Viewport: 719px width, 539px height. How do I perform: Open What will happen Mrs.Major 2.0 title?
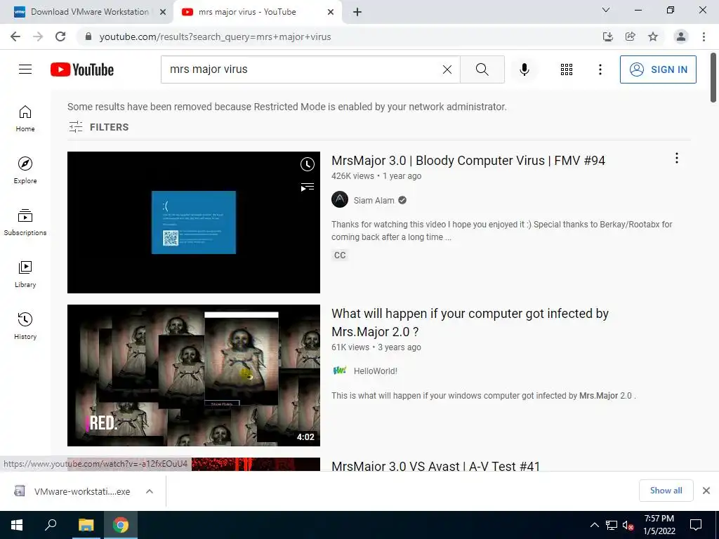coord(470,323)
